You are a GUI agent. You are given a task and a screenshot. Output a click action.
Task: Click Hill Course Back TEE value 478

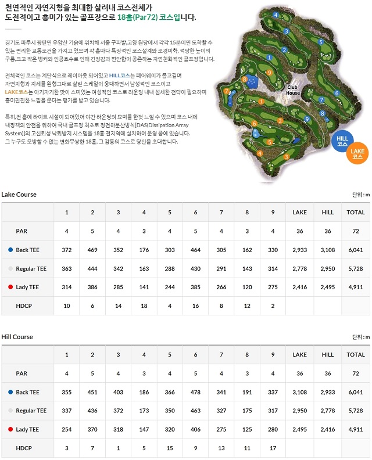tap(195, 392)
